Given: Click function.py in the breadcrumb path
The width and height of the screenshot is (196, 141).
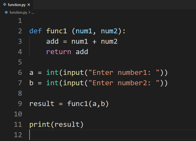Looking at the screenshot, I should click(18, 12).
